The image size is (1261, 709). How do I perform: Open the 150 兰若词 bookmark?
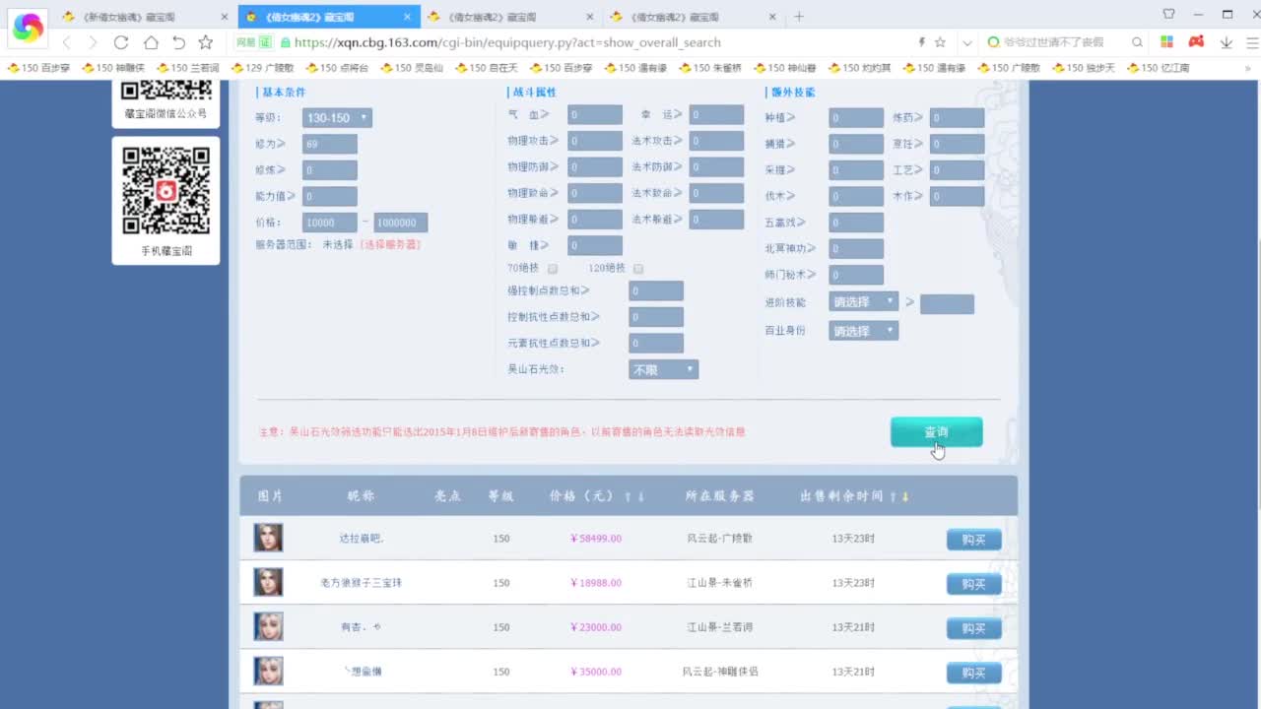point(187,68)
